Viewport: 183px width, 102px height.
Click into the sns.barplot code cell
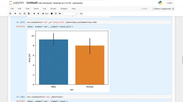pyautogui.click(x=99, y=22)
